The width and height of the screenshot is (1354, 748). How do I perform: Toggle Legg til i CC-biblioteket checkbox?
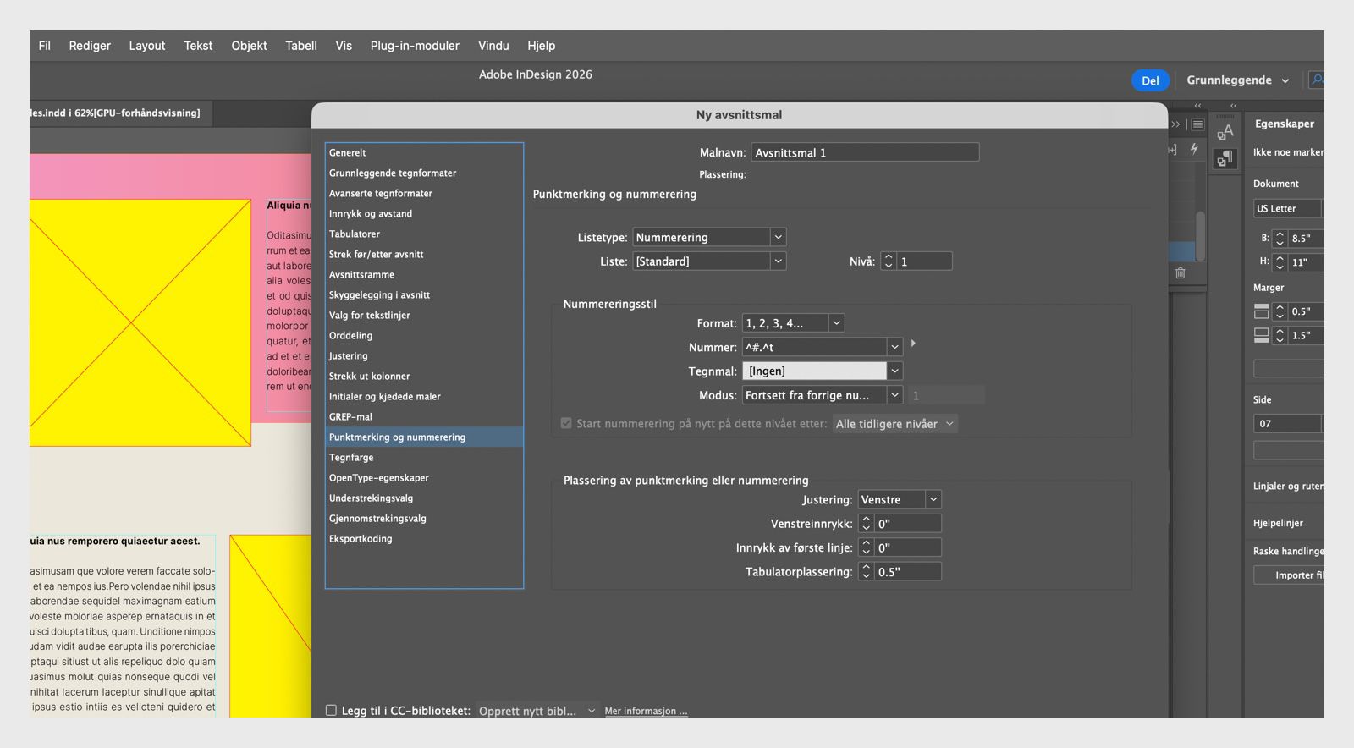(331, 711)
